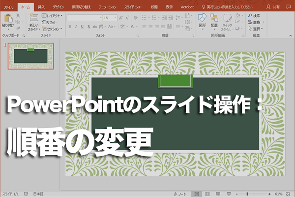Viewport: 295px width, 197px height.
Task: Click the Decrease Font Size icon
Action: pos(127,18)
